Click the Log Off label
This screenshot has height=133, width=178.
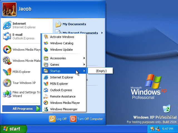(x=61, y=119)
